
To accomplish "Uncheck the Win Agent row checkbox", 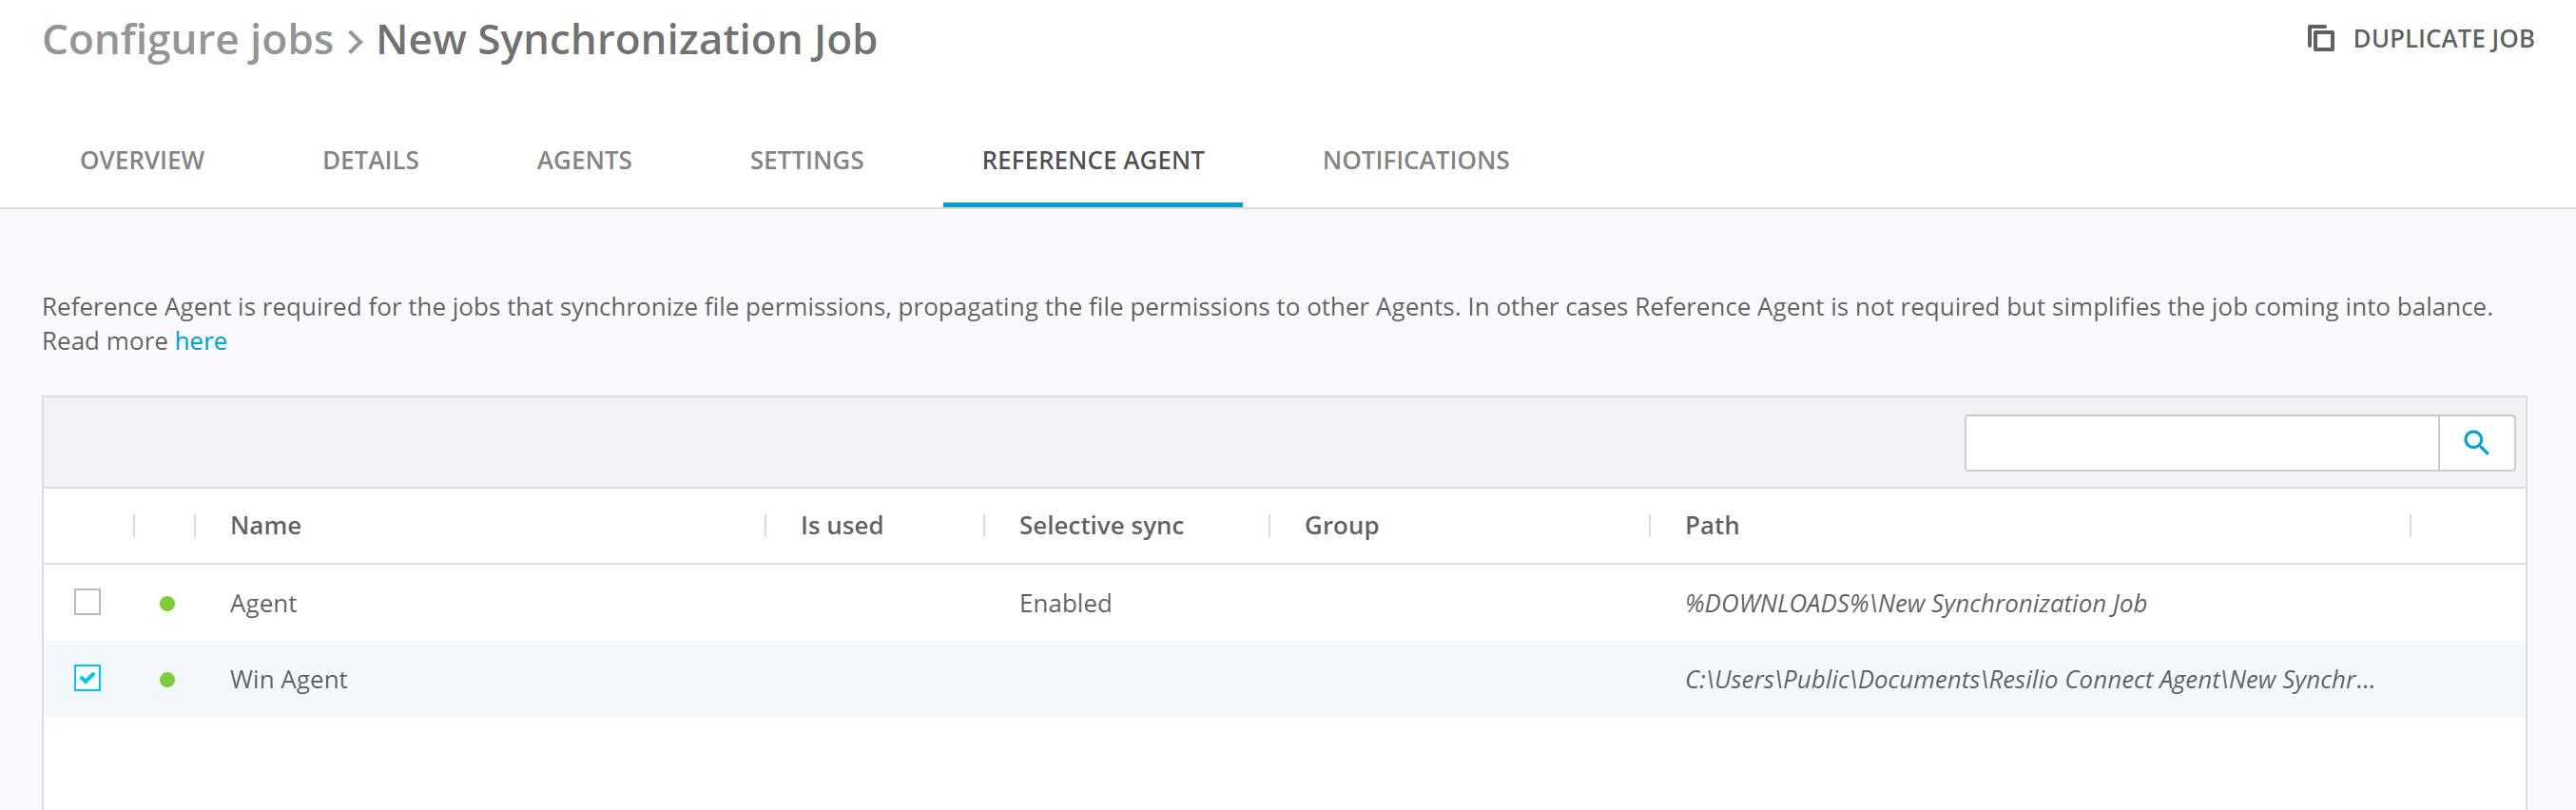I will pyautogui.click(x=88, y=678).
